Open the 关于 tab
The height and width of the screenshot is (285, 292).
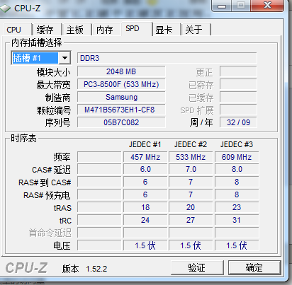196,30
